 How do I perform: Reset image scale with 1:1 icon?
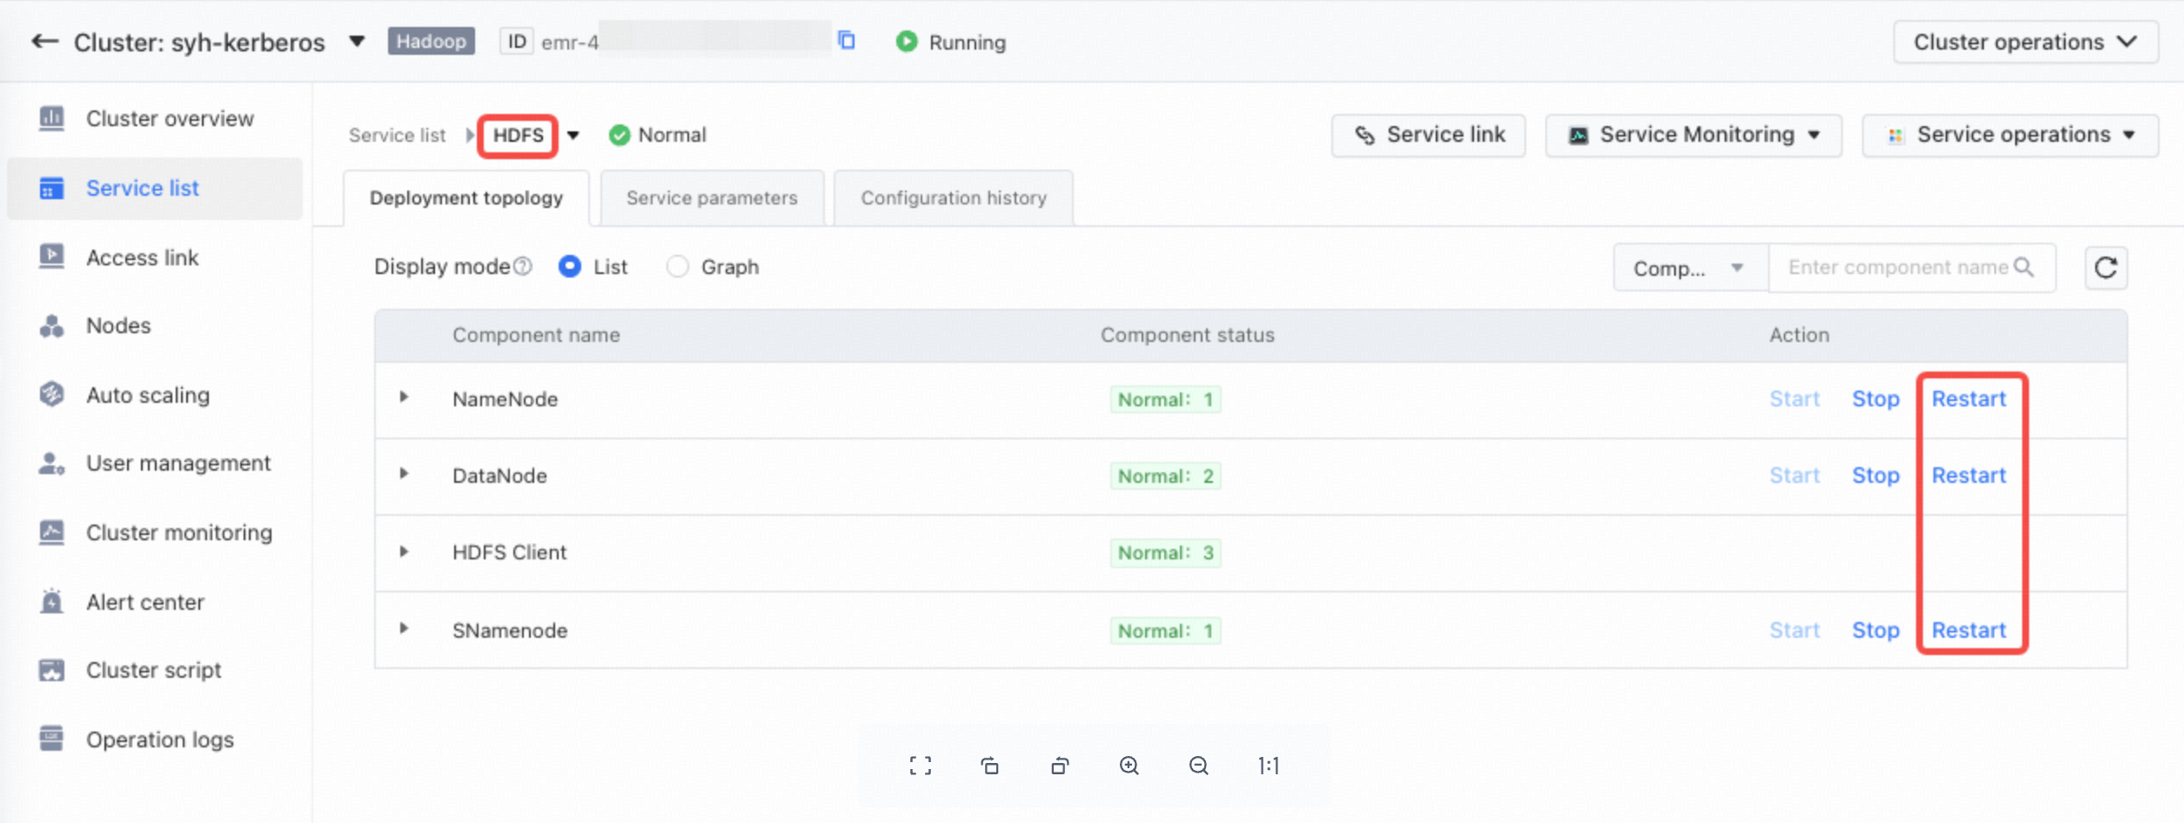click(x=1269, y=766)
